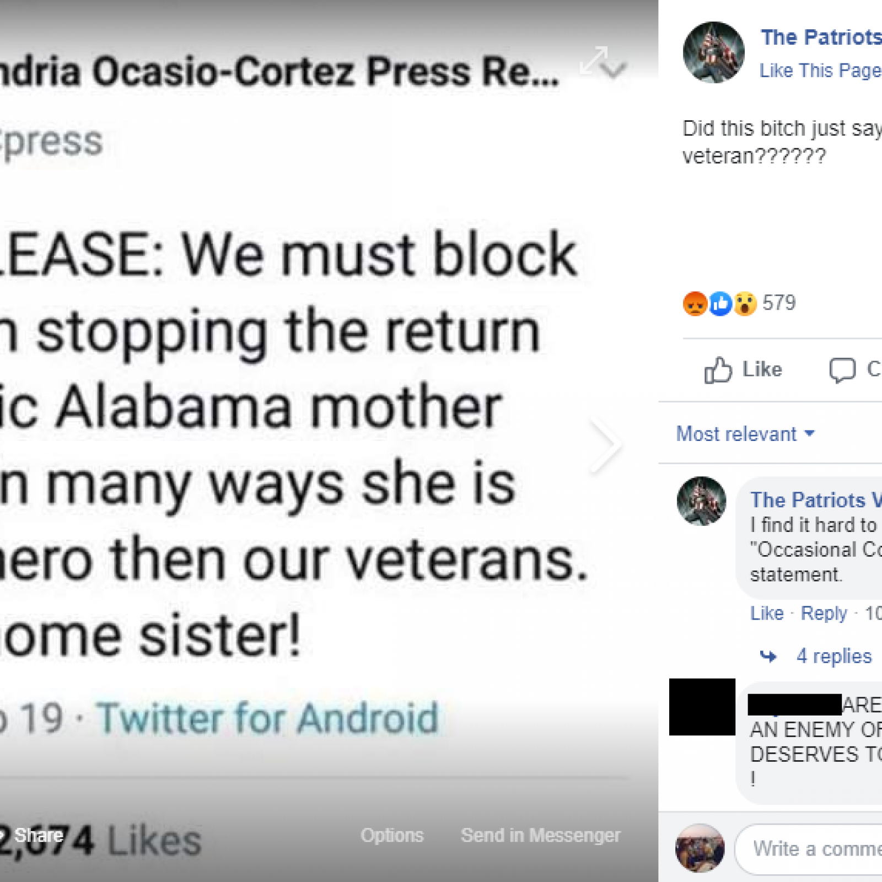The image size is (882, 882).
Task: Focus the Write a comment field
Action: tap(816, 849)
